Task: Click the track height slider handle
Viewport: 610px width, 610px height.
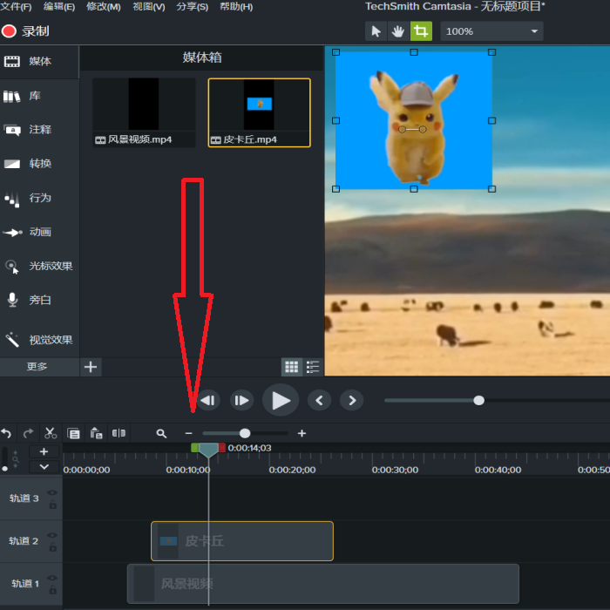Action: [4, 469]
